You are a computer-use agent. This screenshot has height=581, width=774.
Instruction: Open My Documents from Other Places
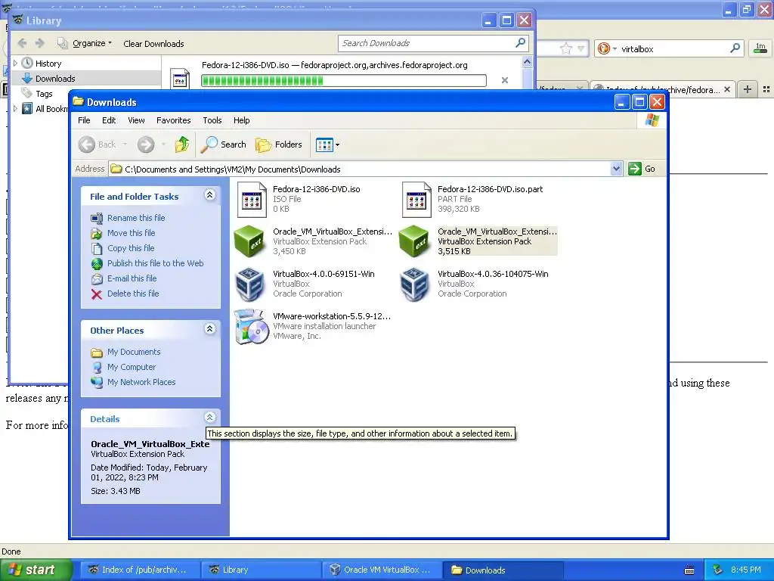click(x=134, y=352)
